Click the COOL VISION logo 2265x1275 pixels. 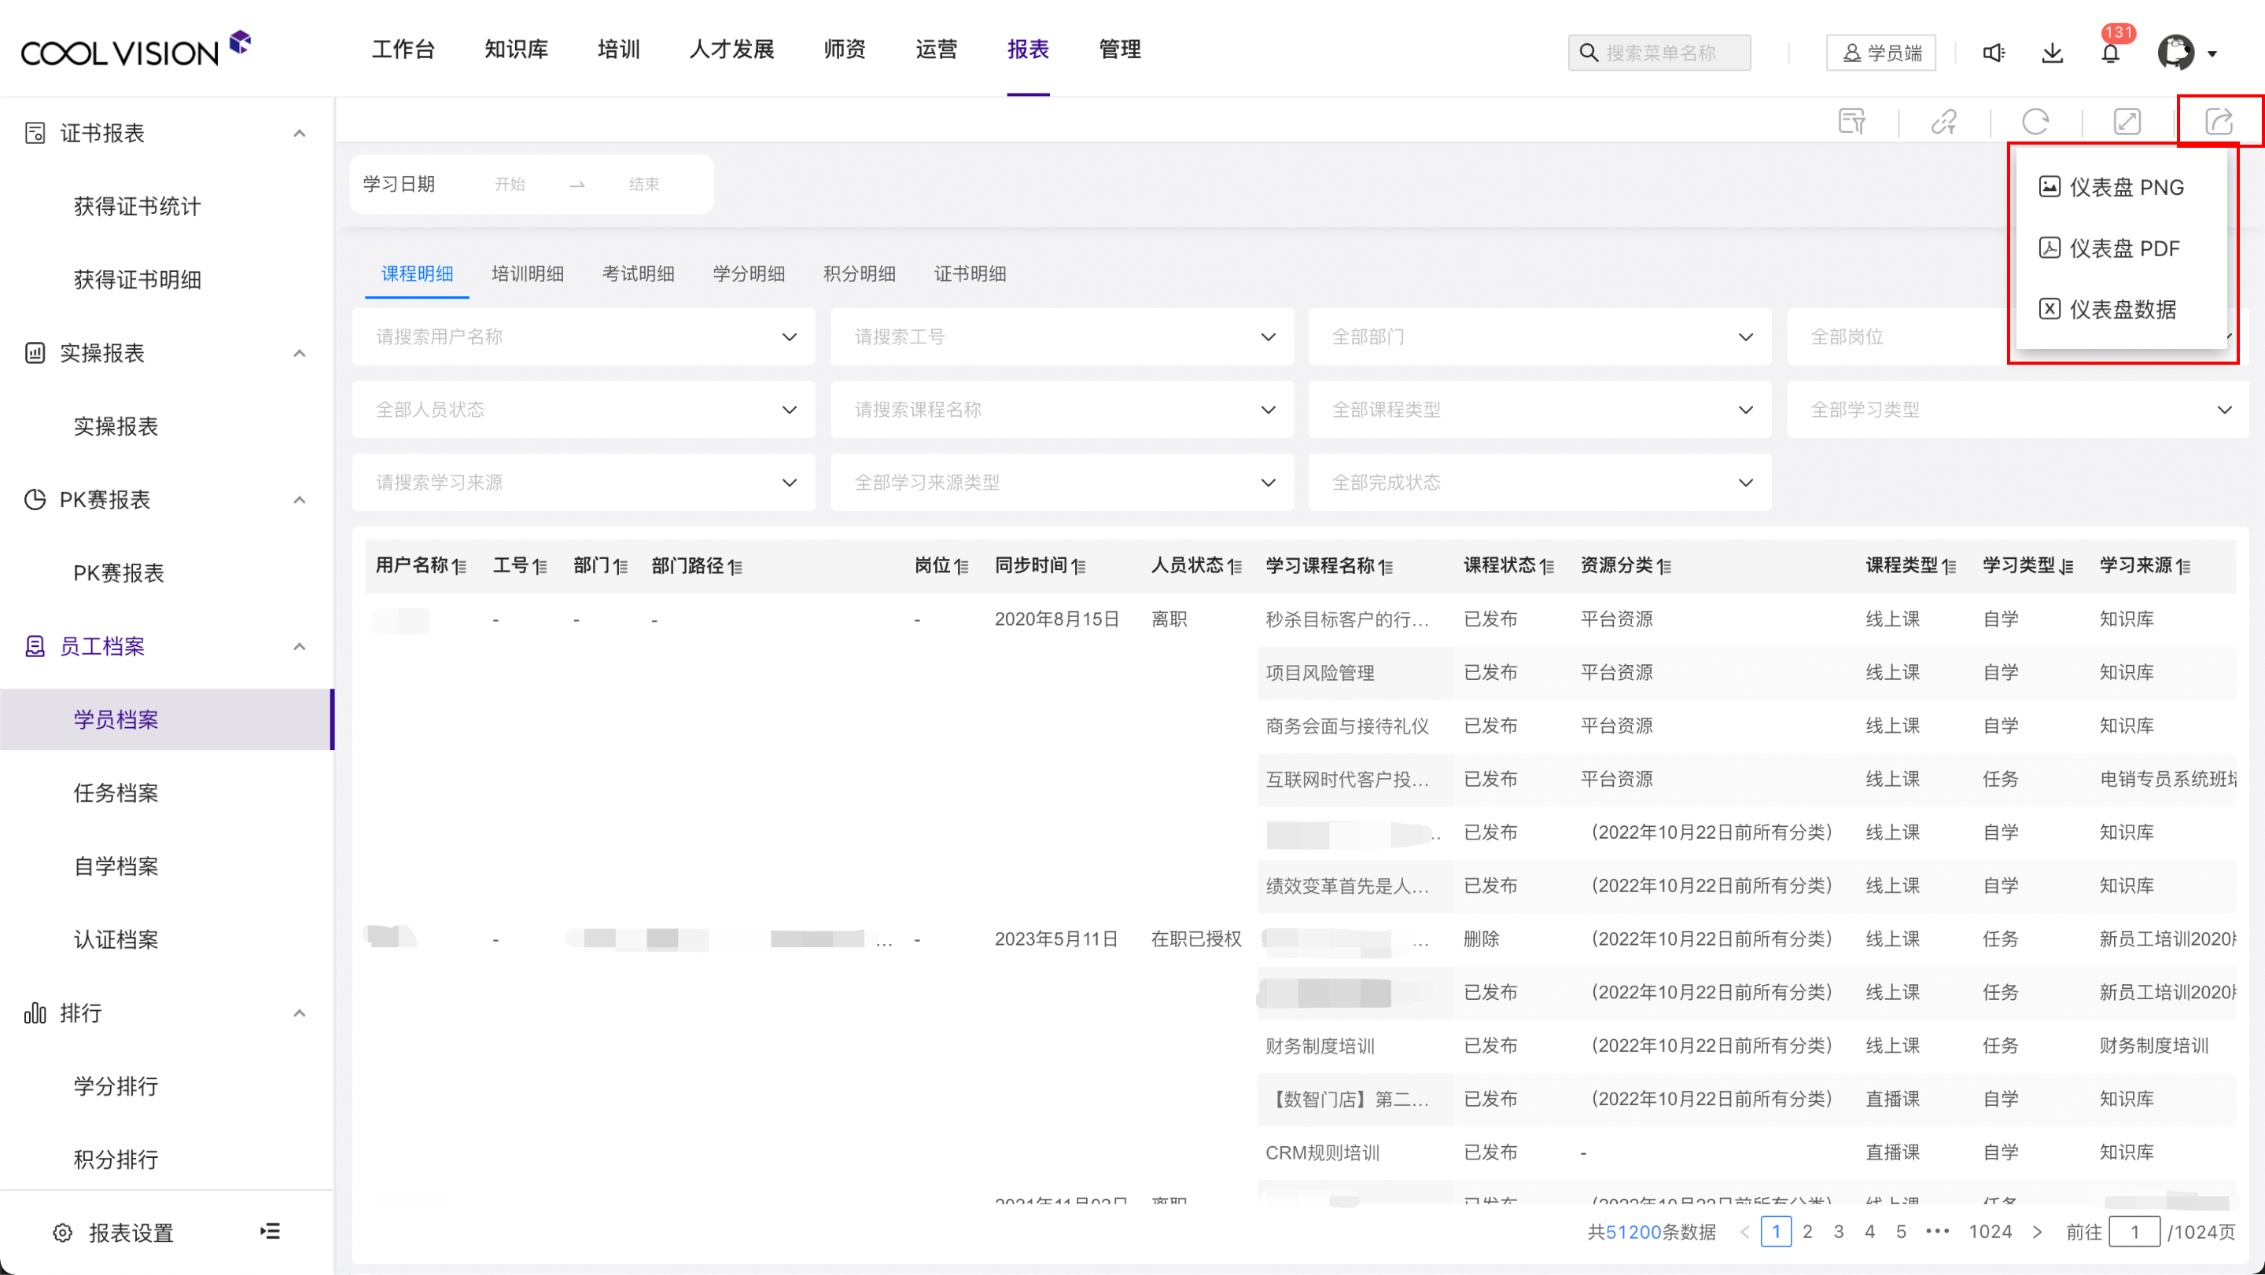point(136,50)
